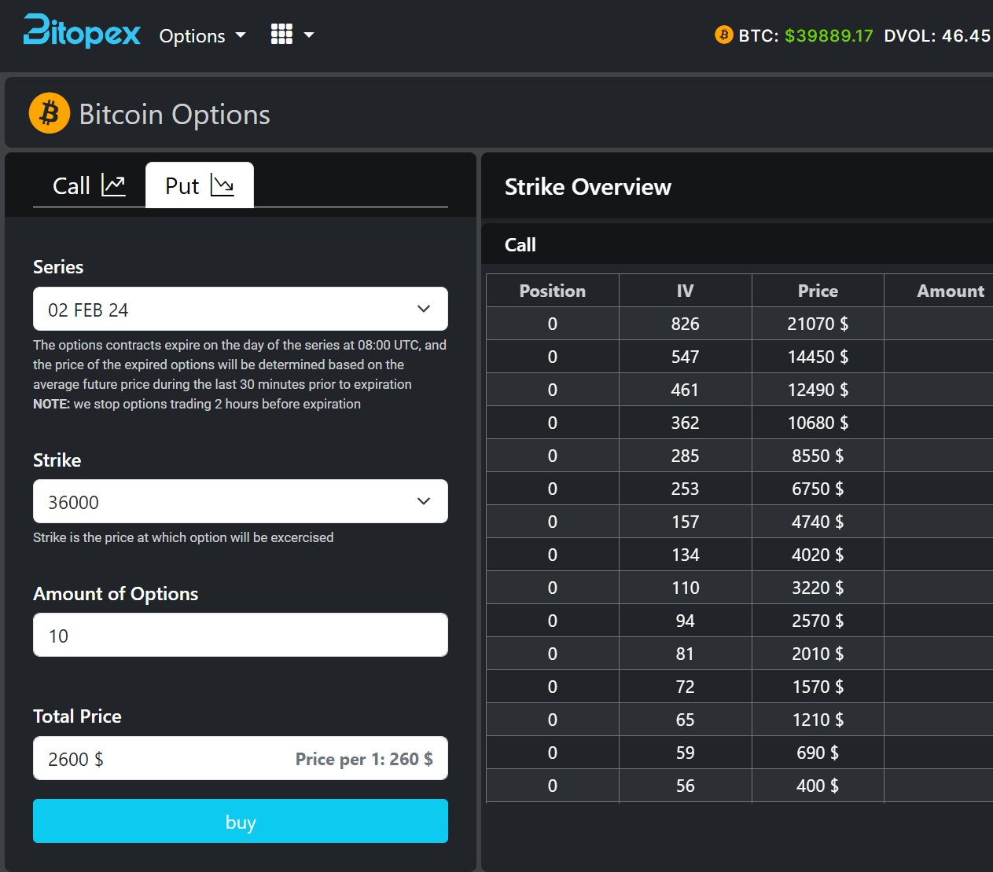
Task: Click the falling chart icon on the Put tab
Action: [223, 185]
